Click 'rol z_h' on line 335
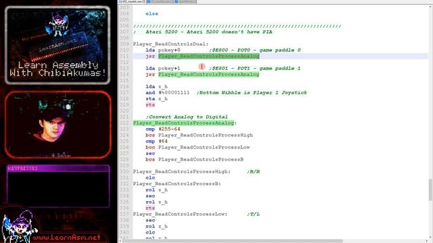Viewport: 433px width, 243px height. pos(156,202)
